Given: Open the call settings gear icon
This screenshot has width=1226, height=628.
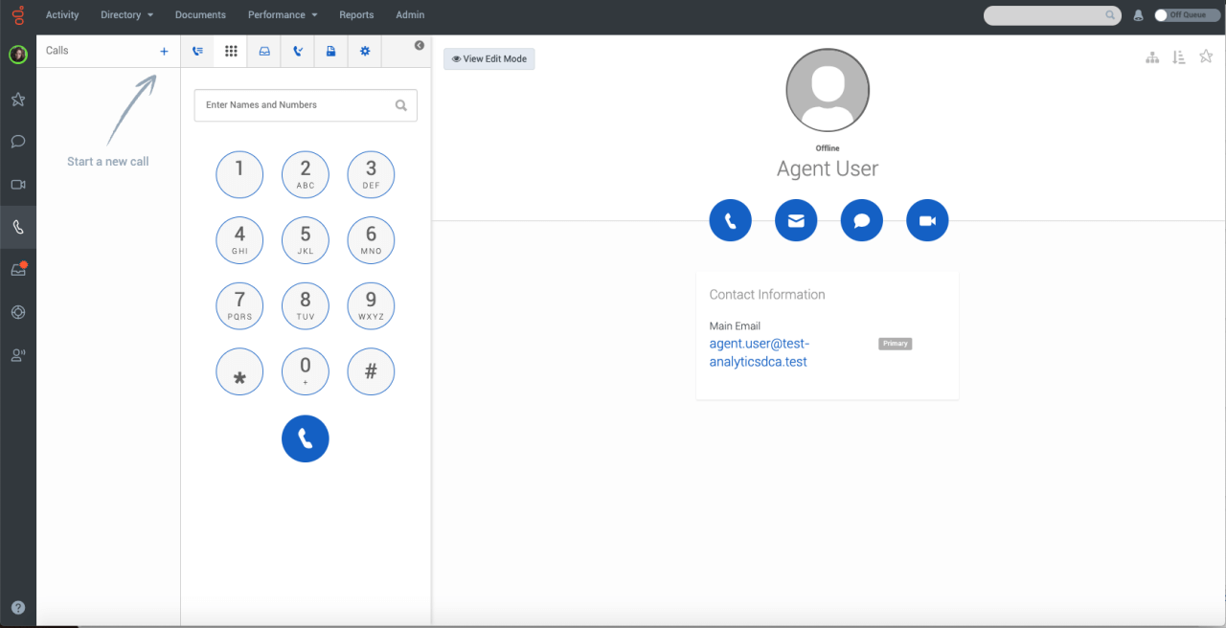Looking at the screenshot, I should click(x=364, y=51).
